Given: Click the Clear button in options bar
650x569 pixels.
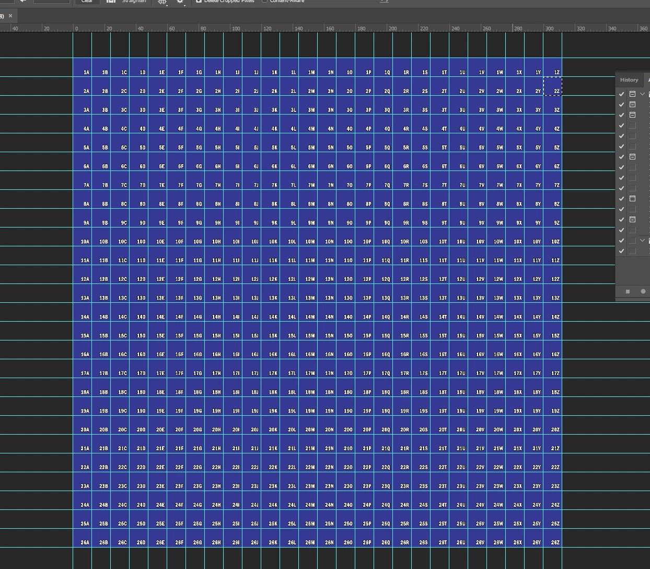Looking at the screenshot, I should (87, 2).
